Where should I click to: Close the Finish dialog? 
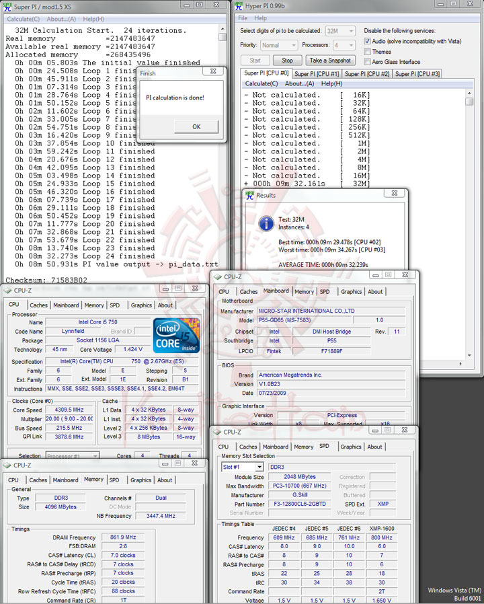(x=213, y=71)
